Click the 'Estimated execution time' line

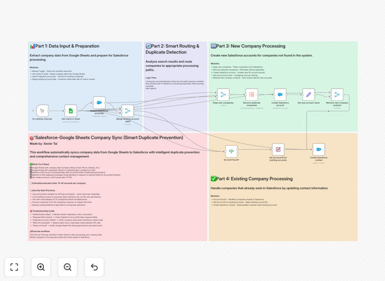58,183
